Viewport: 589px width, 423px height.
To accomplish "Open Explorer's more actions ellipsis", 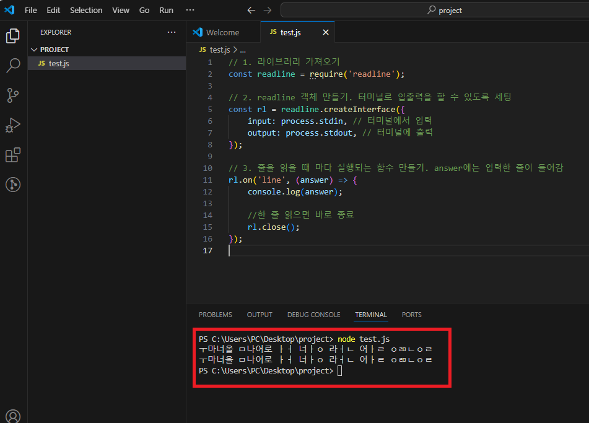I will point(172,32).
